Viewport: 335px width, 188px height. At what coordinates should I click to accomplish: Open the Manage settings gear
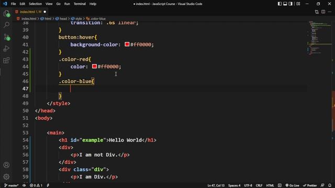coord(6,177)
